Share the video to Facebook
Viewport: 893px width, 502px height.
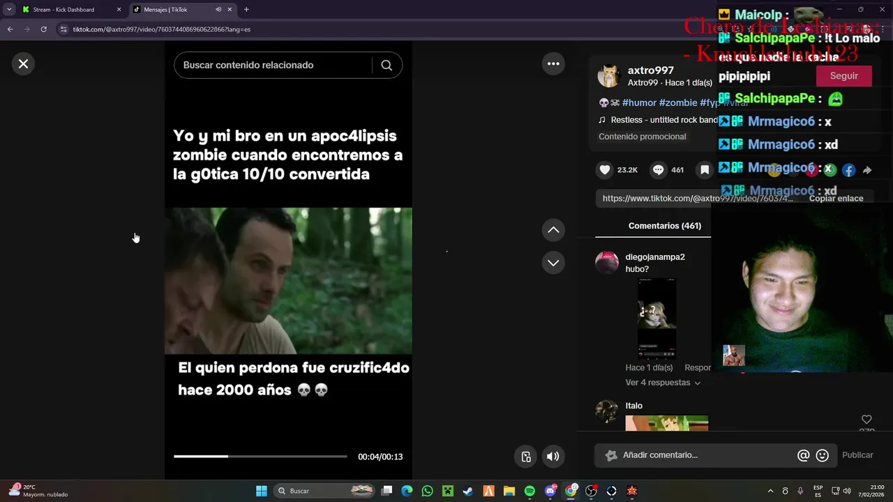(x=848, y=170)
